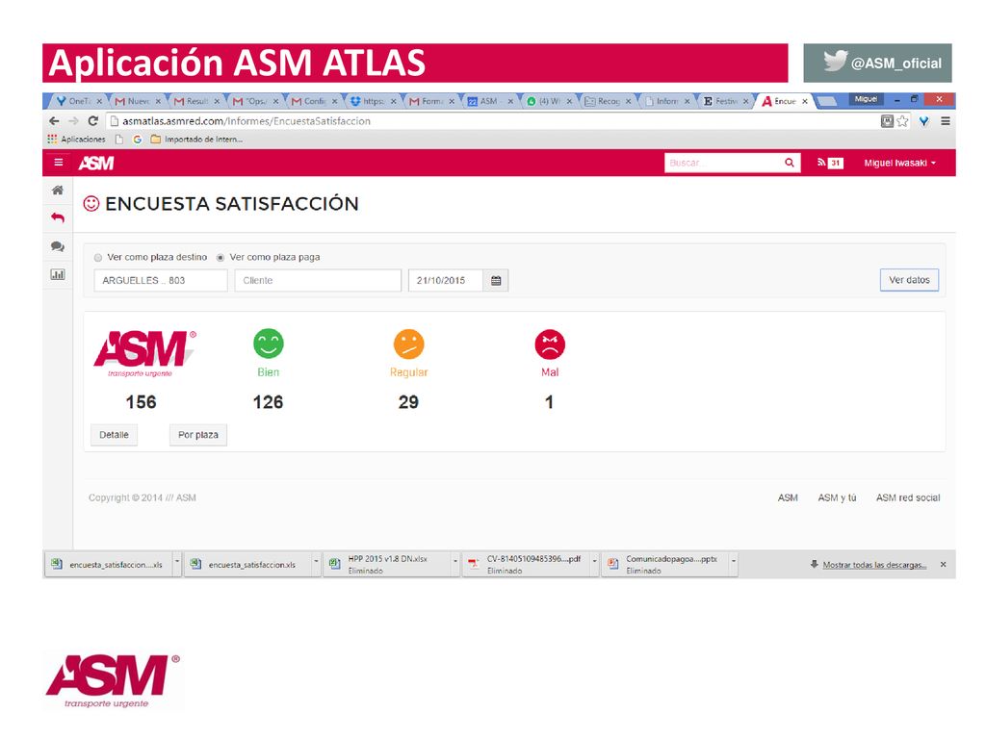The image size is (986, 739).
Task: Bookmark page with the star icon
Action: 902,121
